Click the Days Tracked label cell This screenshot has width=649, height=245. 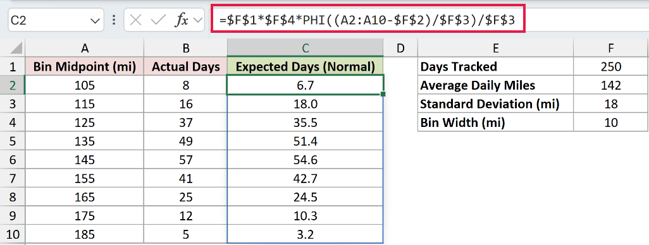[495, 66]
